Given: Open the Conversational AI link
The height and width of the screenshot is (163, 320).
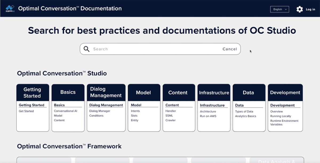Looking at the screenshot, I should coord(66,111).
